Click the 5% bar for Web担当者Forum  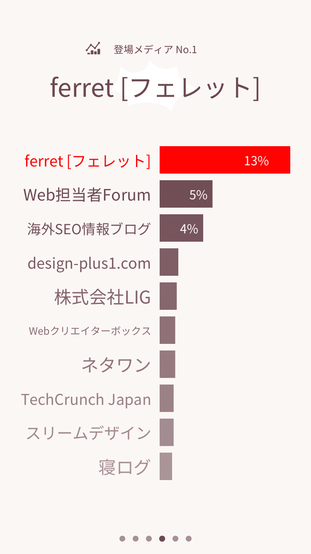click(x=186, y=194)
